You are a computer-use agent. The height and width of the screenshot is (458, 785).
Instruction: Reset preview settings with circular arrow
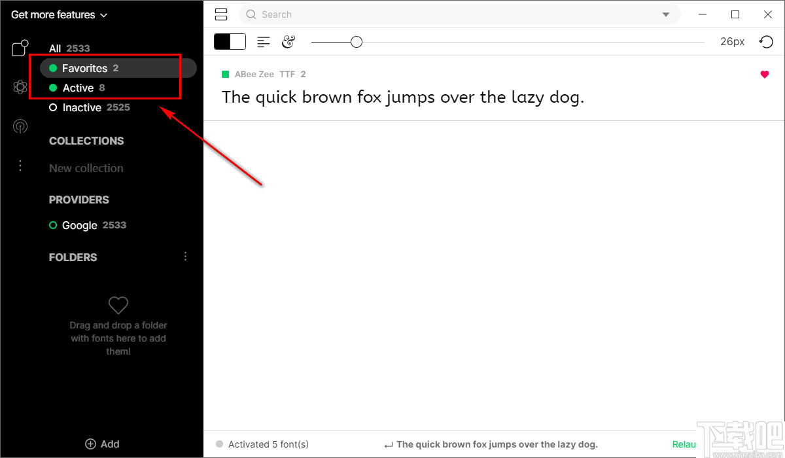coord(765,42)
